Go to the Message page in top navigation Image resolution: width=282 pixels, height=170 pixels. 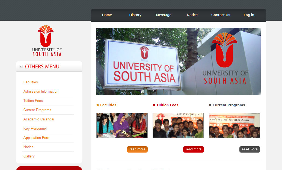(x=164, y=15)
